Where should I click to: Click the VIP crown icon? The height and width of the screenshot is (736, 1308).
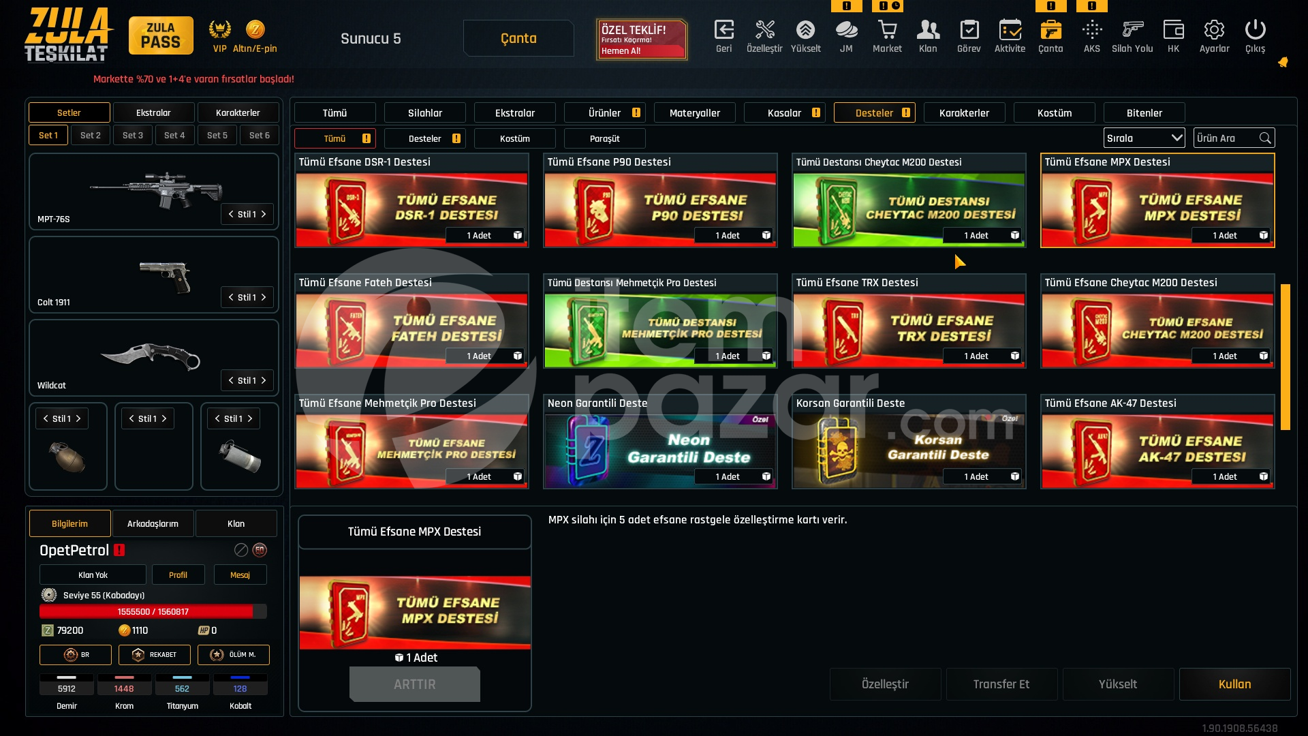tap(219, 29)
